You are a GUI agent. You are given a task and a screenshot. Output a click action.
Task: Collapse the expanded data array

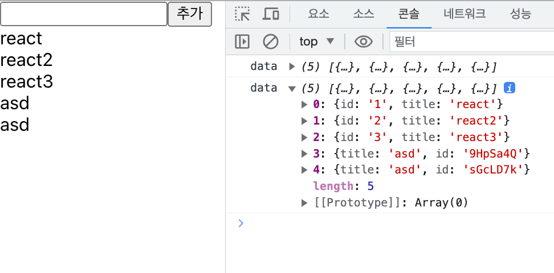click(292, 89)
